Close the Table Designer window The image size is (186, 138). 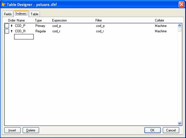182,4
